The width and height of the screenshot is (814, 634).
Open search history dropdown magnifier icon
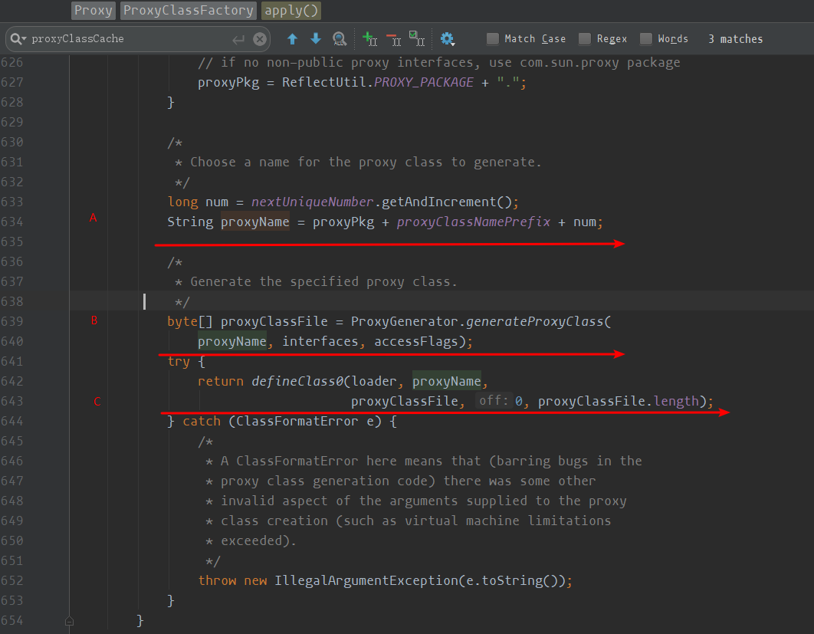point(18,39)
